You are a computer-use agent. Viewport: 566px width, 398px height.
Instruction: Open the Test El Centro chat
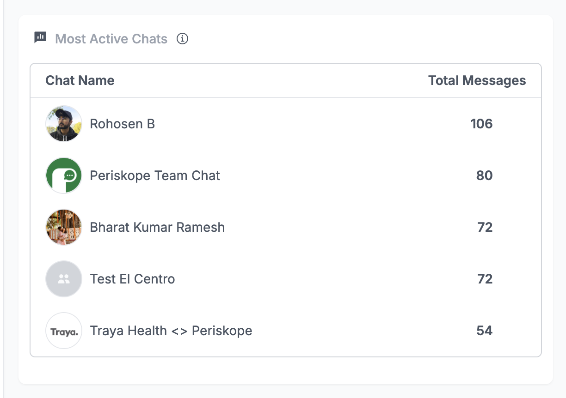pos(132,279)
